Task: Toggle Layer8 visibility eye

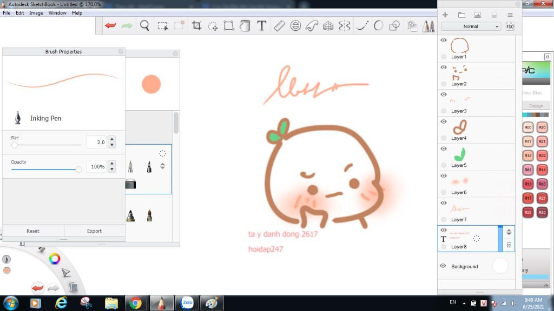Action: pos(444,230)
